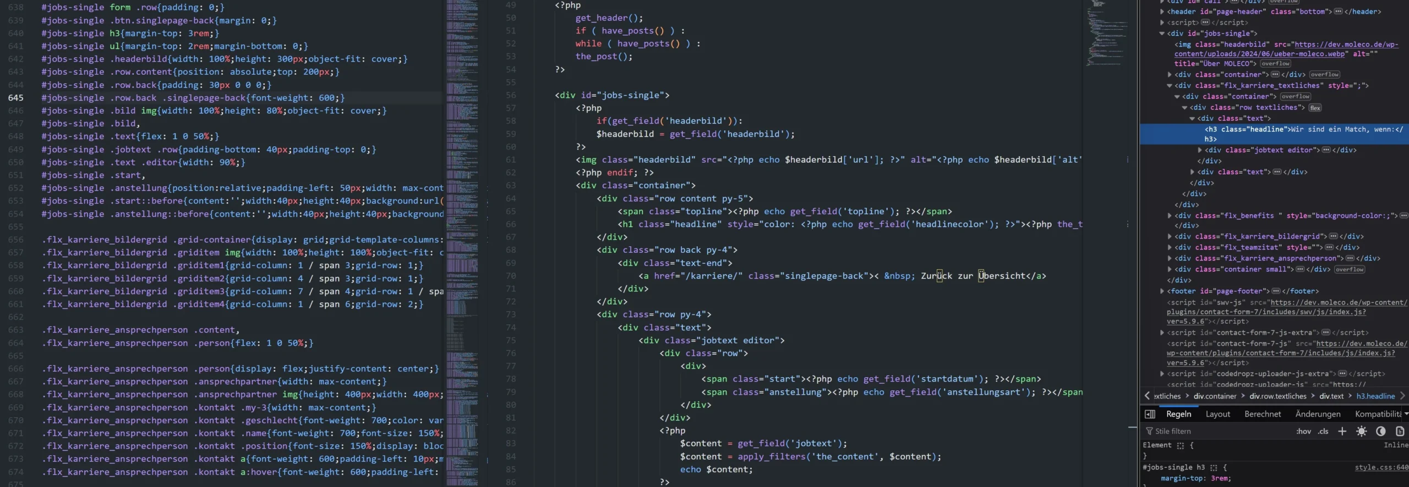Expand the div jobtext editor node
Viewport: 1409px width, 487px height.
[1200, 150]
